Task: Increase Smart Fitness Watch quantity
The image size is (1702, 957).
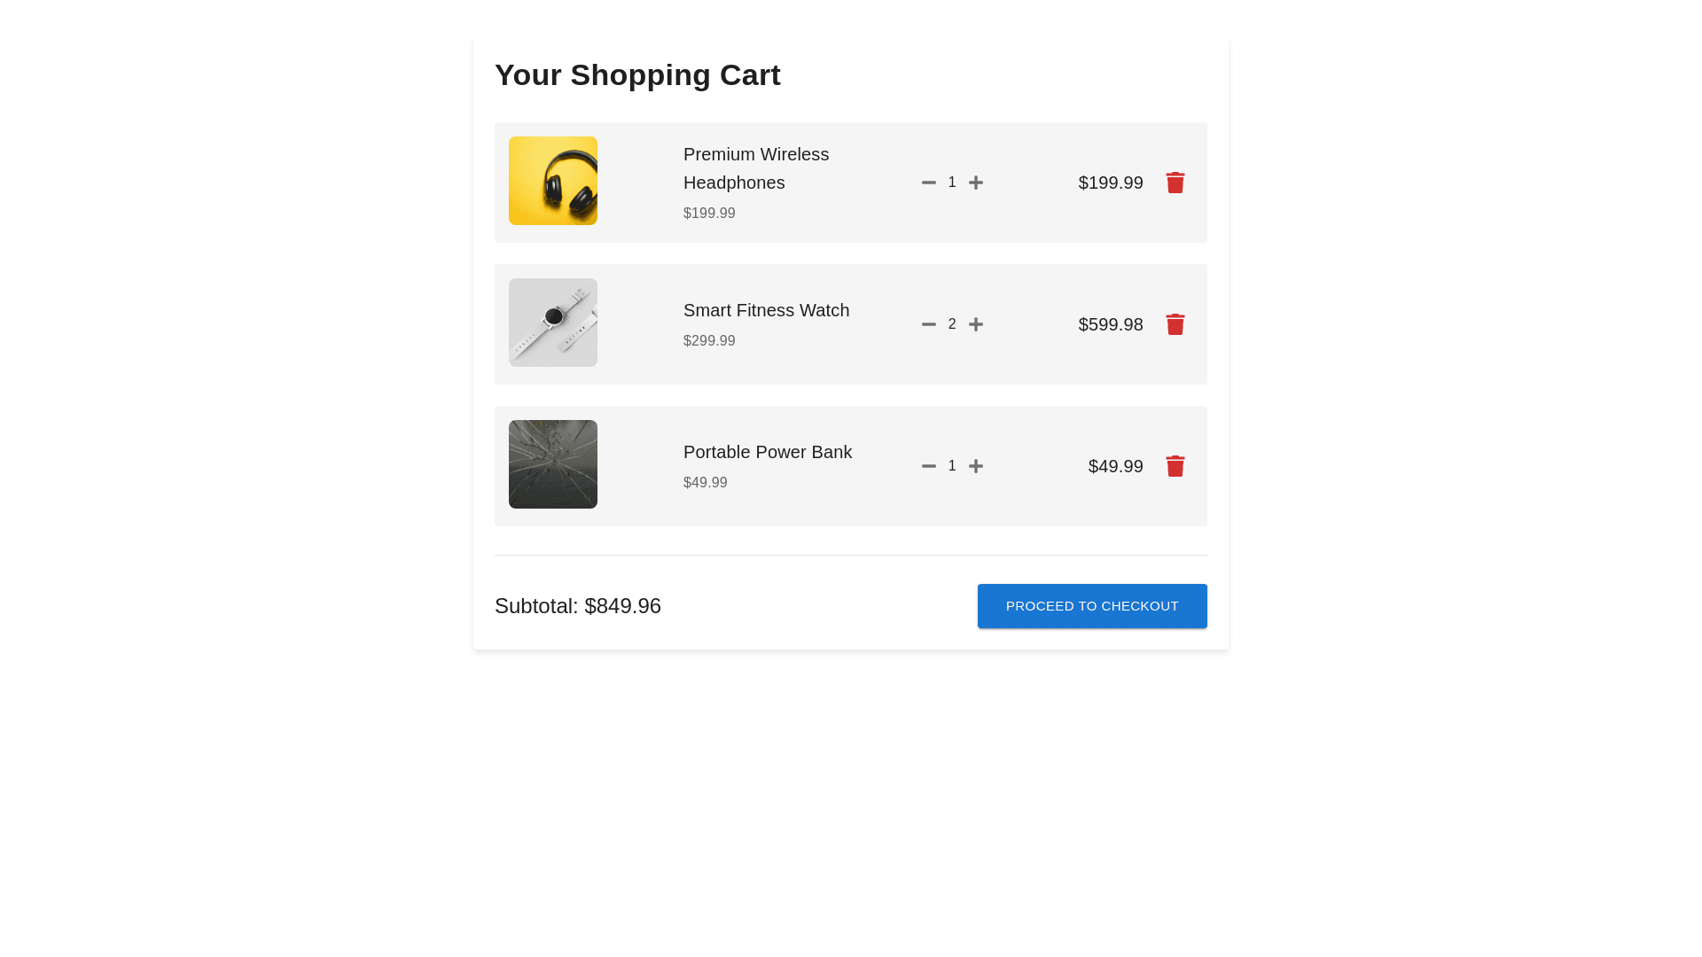Action: (975, 324)
